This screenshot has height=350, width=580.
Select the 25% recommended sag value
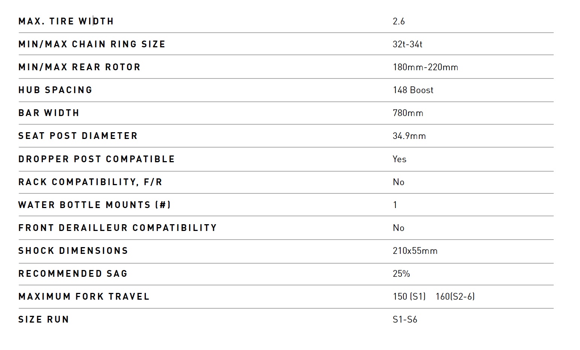click(x=401, y=274)
